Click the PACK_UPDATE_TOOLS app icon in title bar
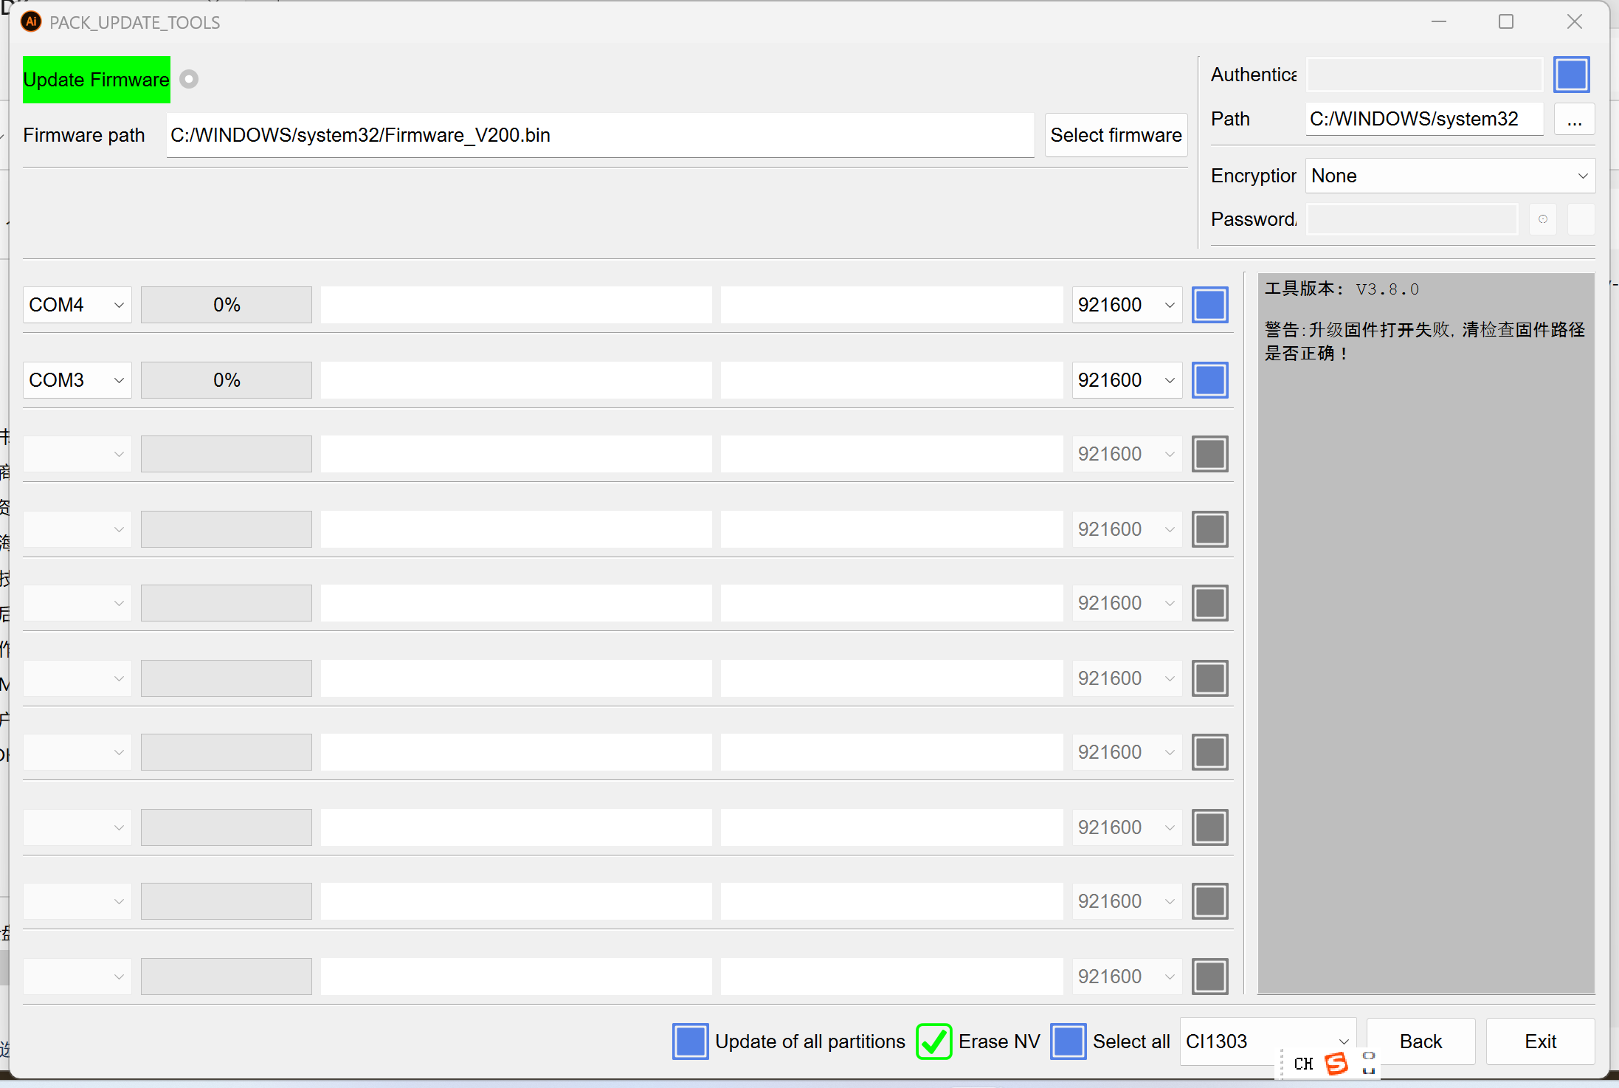Viewport: 1619px width, 1088px height. (31, 22)
